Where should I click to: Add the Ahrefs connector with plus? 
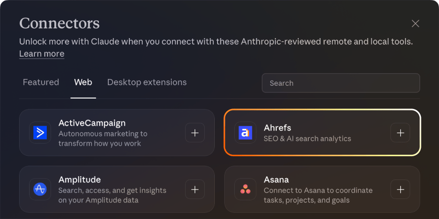pyautogui.click(x=400, y=133)
